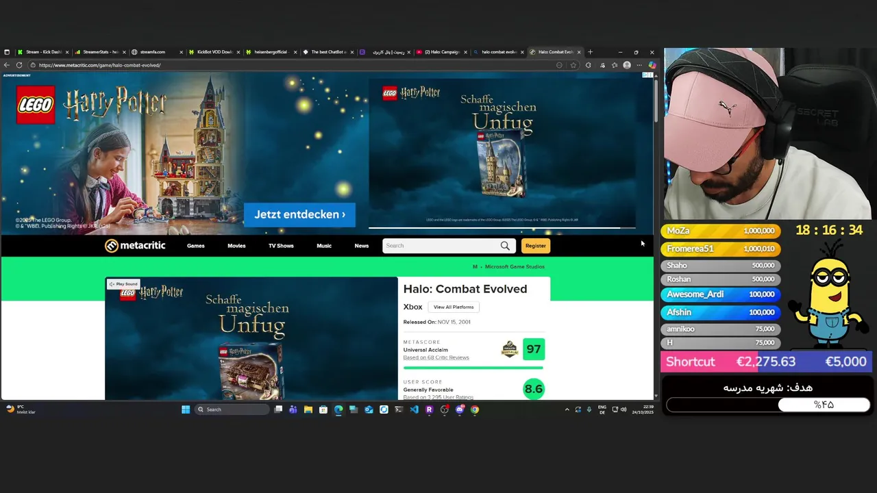Open the terminal app on the taskbar

point(399,409)
